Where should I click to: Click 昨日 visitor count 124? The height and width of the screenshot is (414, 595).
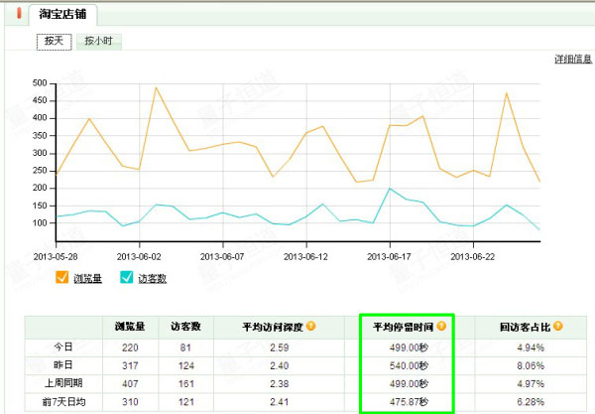click(x=186, y=365)
